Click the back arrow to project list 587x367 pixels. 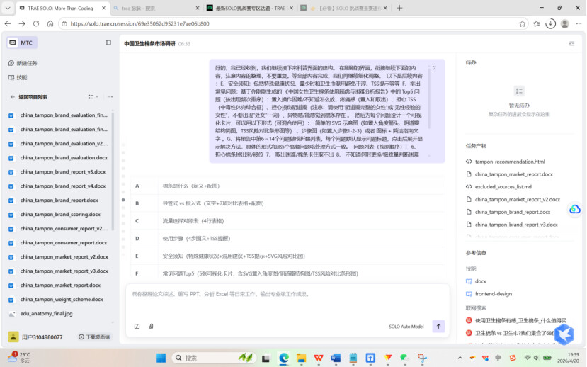(12, 97)
